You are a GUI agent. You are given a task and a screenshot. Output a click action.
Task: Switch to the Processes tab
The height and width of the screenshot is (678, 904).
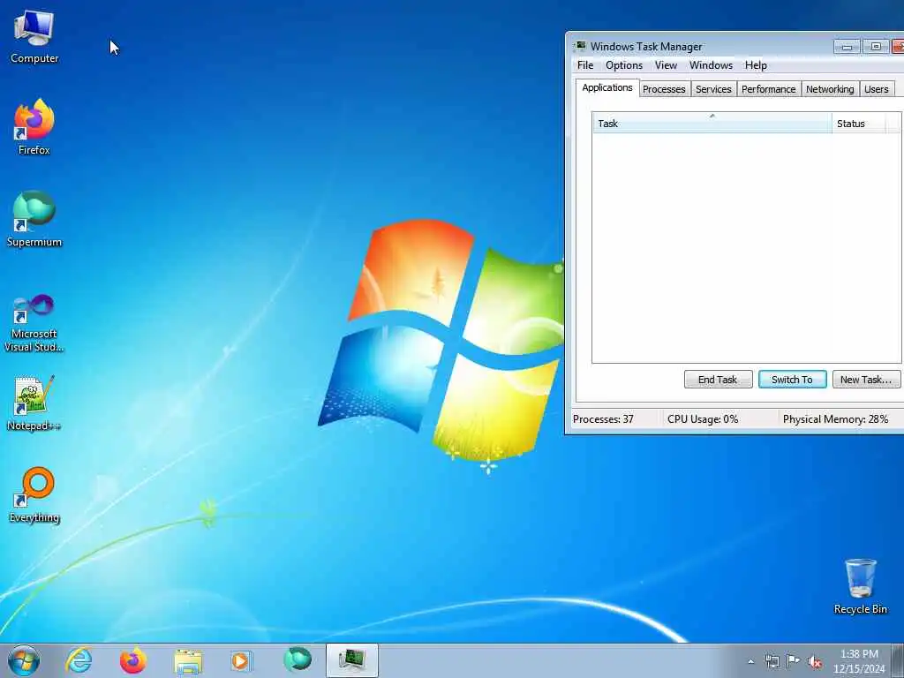coord(664,89)
